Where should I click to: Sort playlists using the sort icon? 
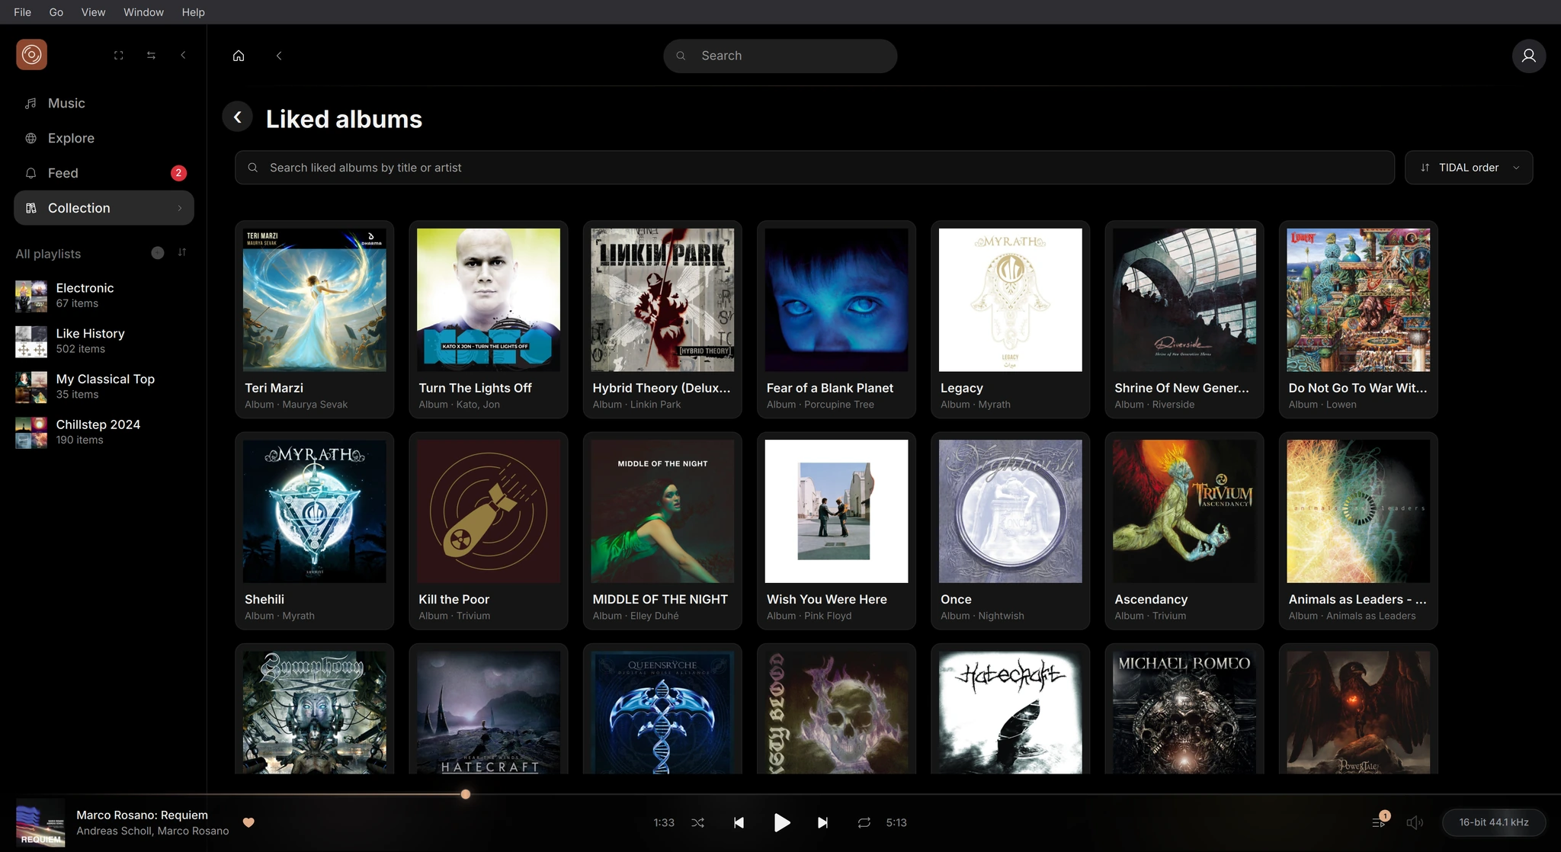coord(182,252)
